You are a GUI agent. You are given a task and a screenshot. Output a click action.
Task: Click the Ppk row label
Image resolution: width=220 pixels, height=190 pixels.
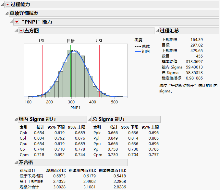pyautogui.click(x=97, y=133)
